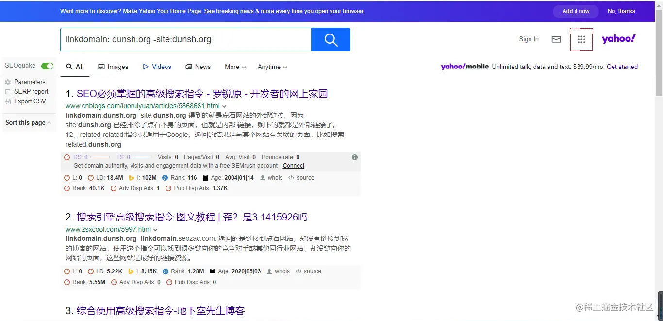Select the All search tab
This screenshot has width=663, height=321.
(75, 67)
